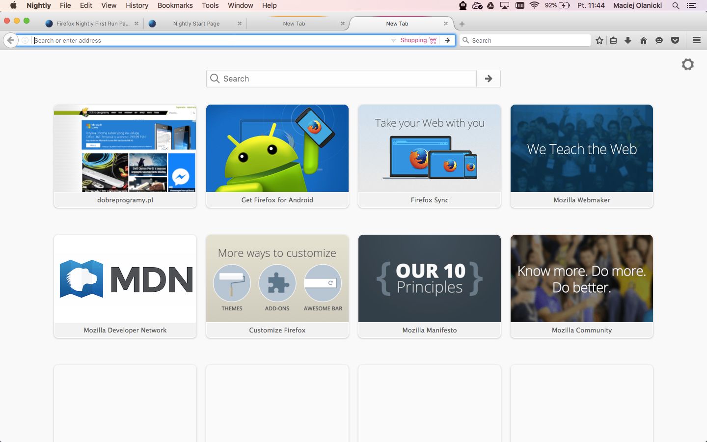Click the page center Search field
The width and height of the screenshot is (707, 442).
(x=341, y=79)
